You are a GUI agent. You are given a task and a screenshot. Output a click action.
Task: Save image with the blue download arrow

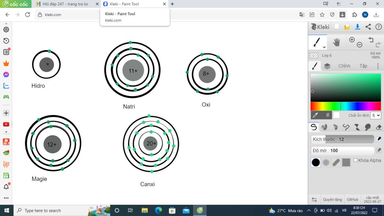[357, 27]
